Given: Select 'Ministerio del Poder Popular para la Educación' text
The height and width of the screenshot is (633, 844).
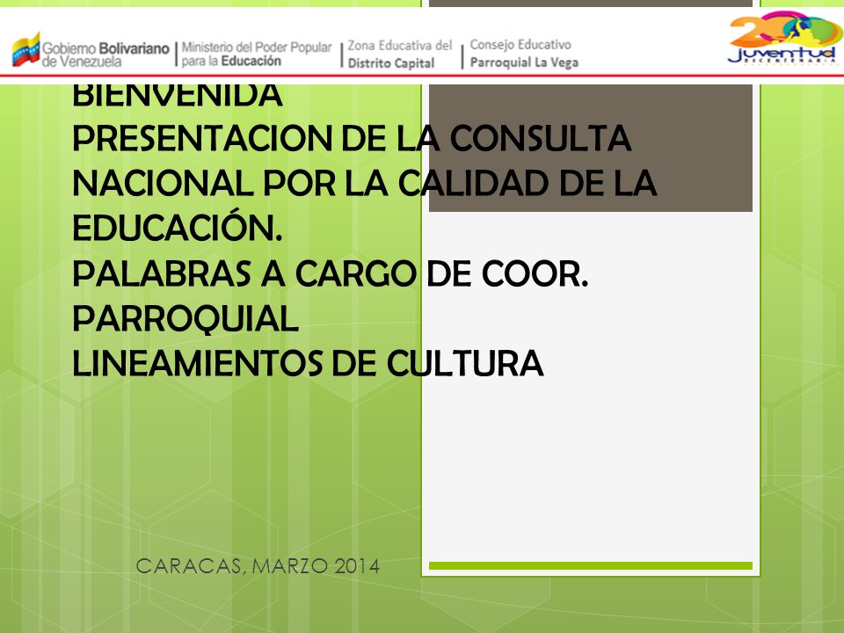Looking at the screenshot, I should [257, 54].
